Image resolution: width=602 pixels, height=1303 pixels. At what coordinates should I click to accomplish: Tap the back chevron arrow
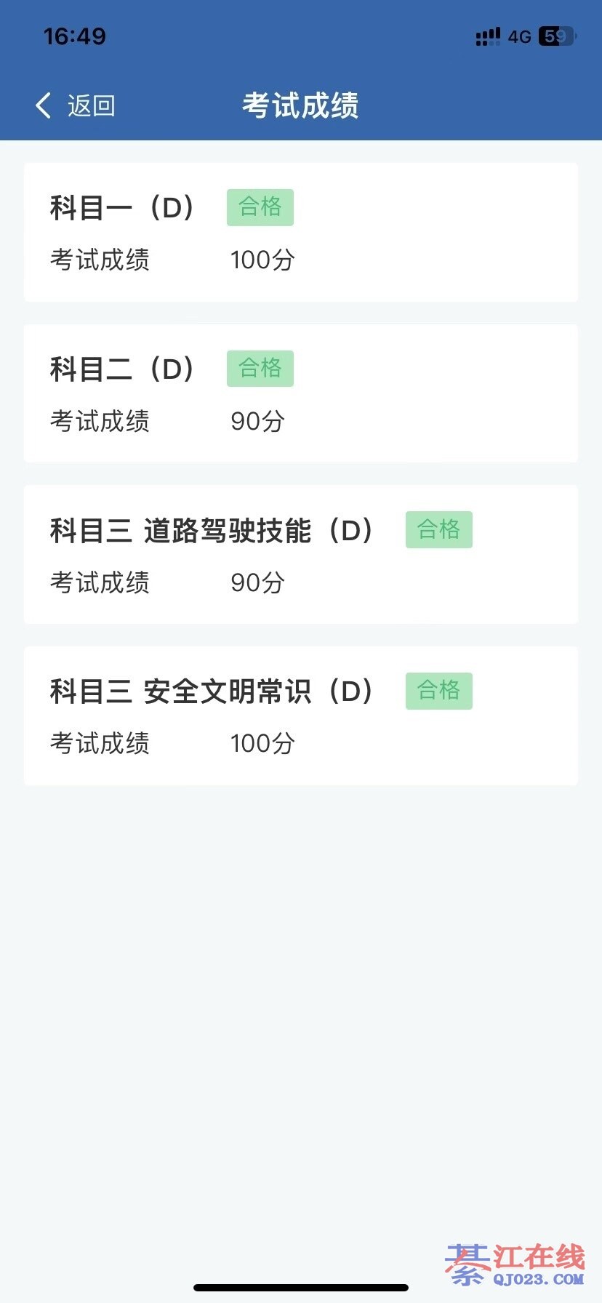pos(44,105)
